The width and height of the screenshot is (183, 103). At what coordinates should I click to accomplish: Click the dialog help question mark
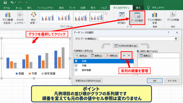click(168, 33)
